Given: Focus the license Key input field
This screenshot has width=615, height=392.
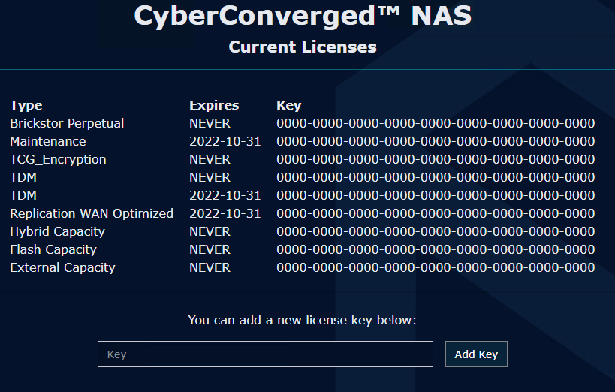Looking at the screenshot, I should click(265, 354).
